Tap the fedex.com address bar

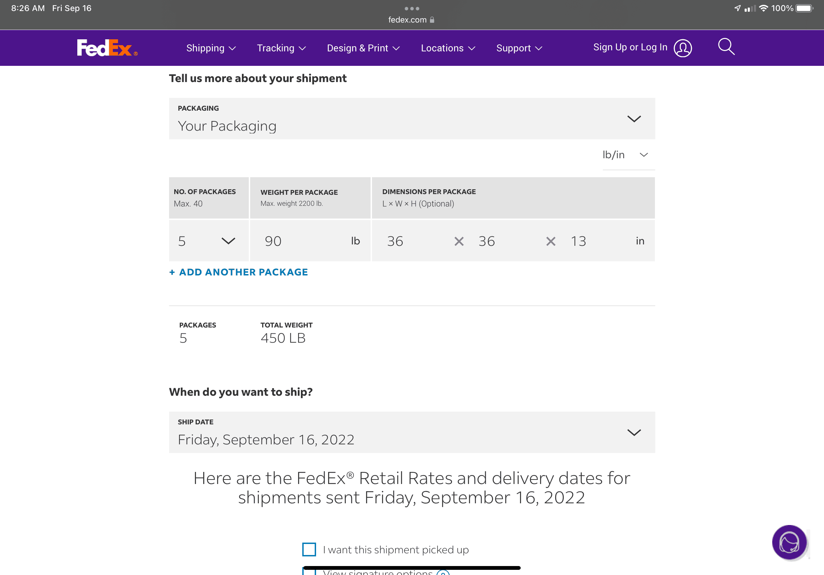[x=412, y=20]
